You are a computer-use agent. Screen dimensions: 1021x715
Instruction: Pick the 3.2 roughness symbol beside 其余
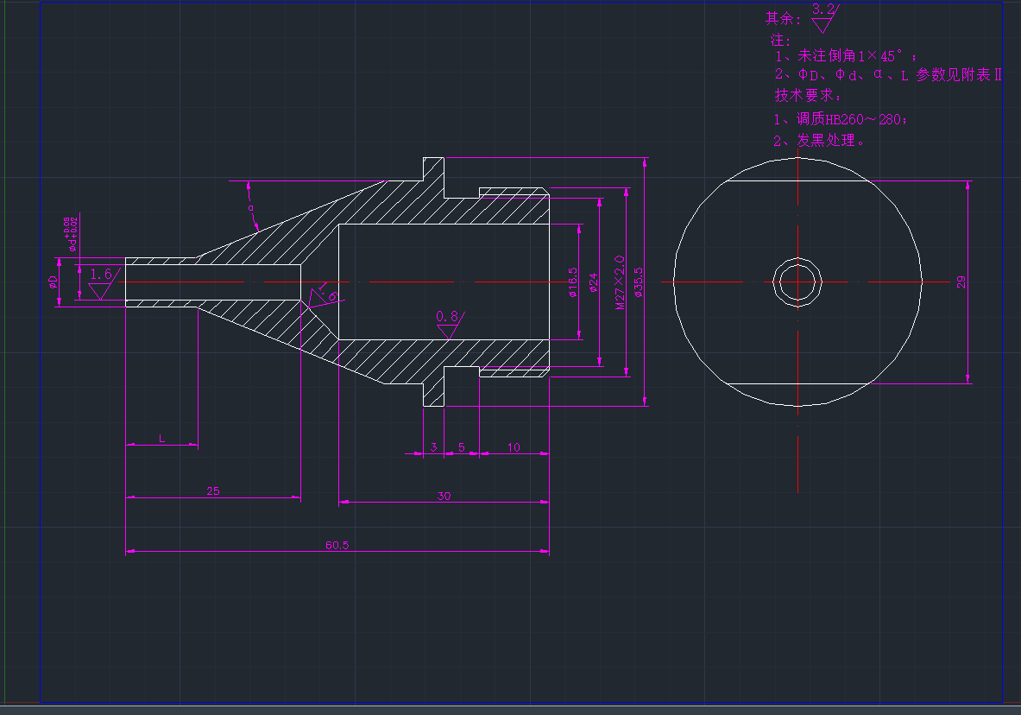coord(826,18)
